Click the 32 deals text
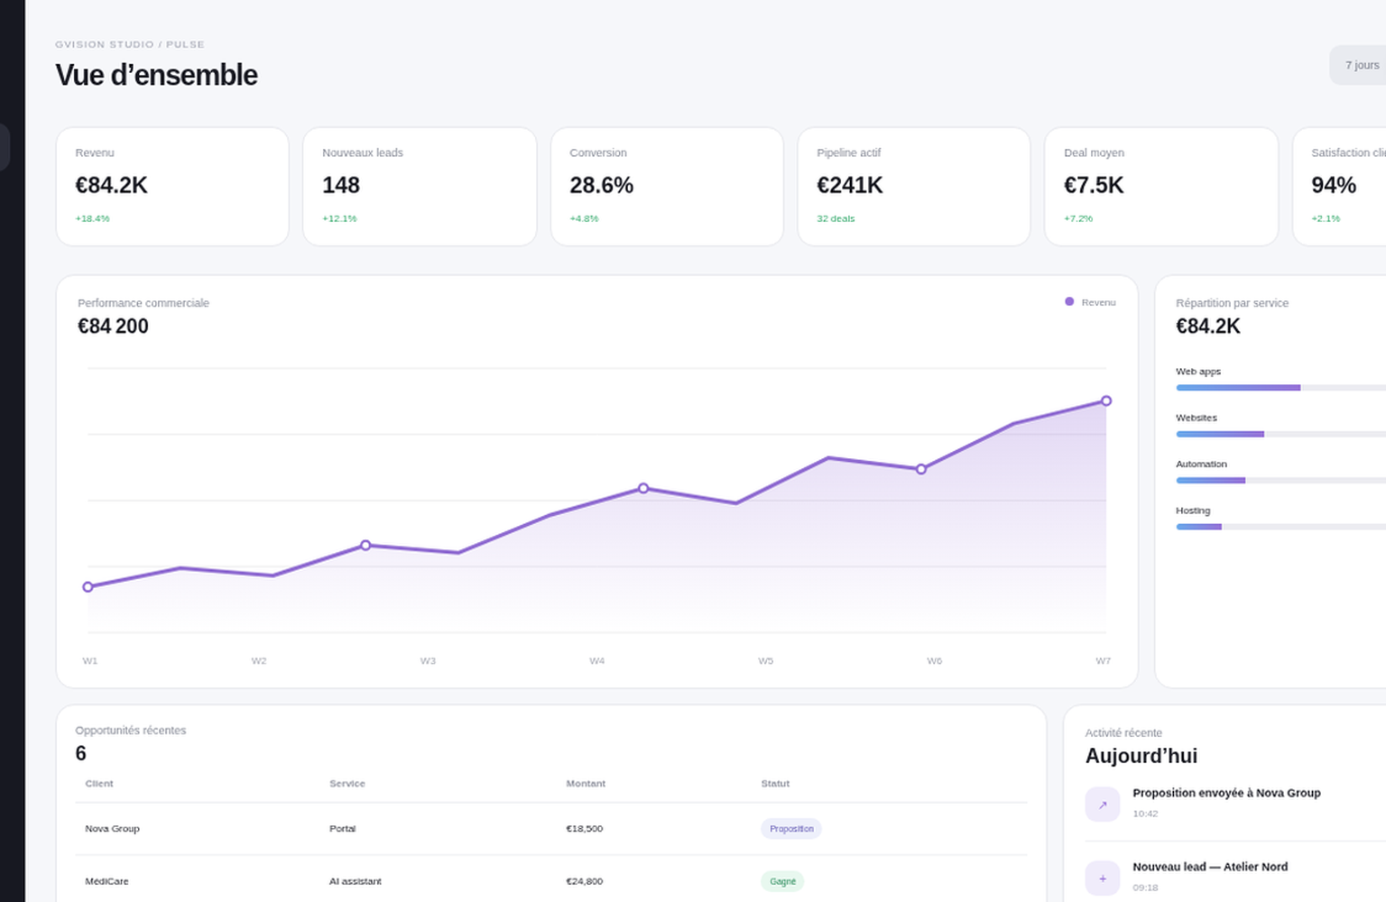Viewport: 1386px width, 902px height. 836,218
